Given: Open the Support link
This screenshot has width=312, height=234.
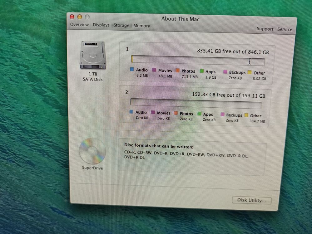Looking at the screenshot, I should 265,29.
